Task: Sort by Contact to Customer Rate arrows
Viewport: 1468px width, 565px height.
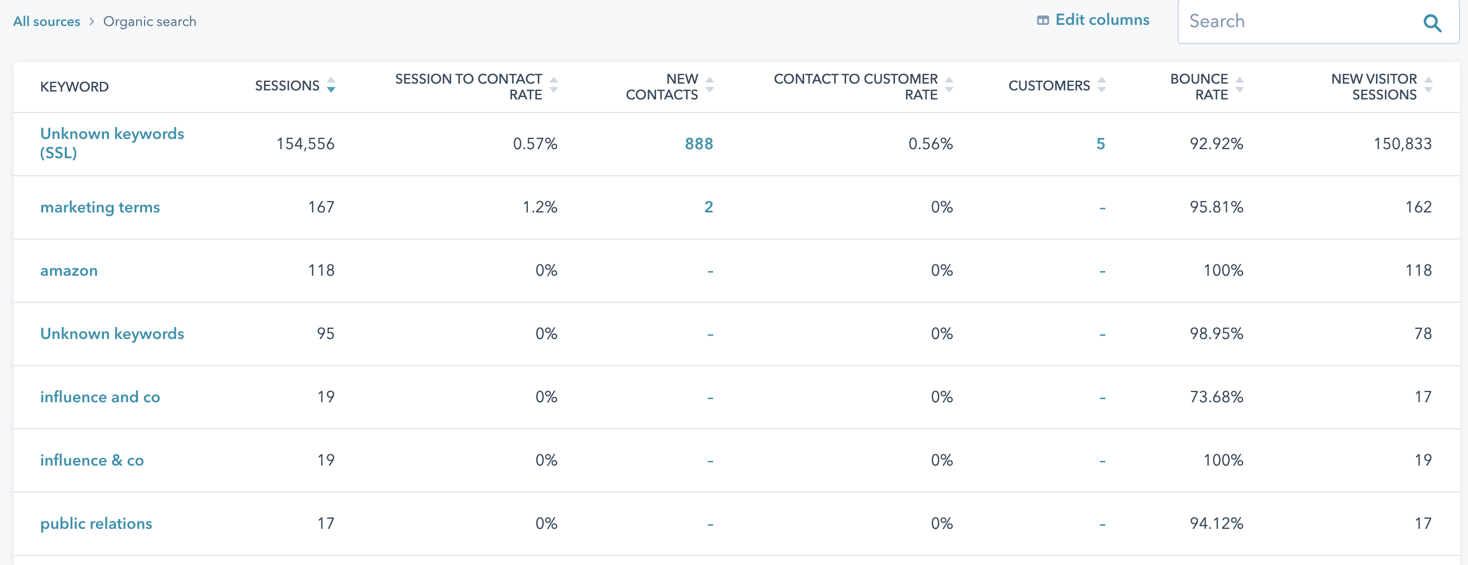Action: [x=949, y=85]
